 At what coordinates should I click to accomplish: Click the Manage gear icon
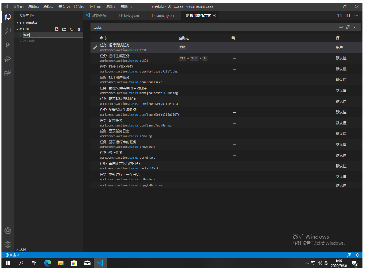point(8,245)
